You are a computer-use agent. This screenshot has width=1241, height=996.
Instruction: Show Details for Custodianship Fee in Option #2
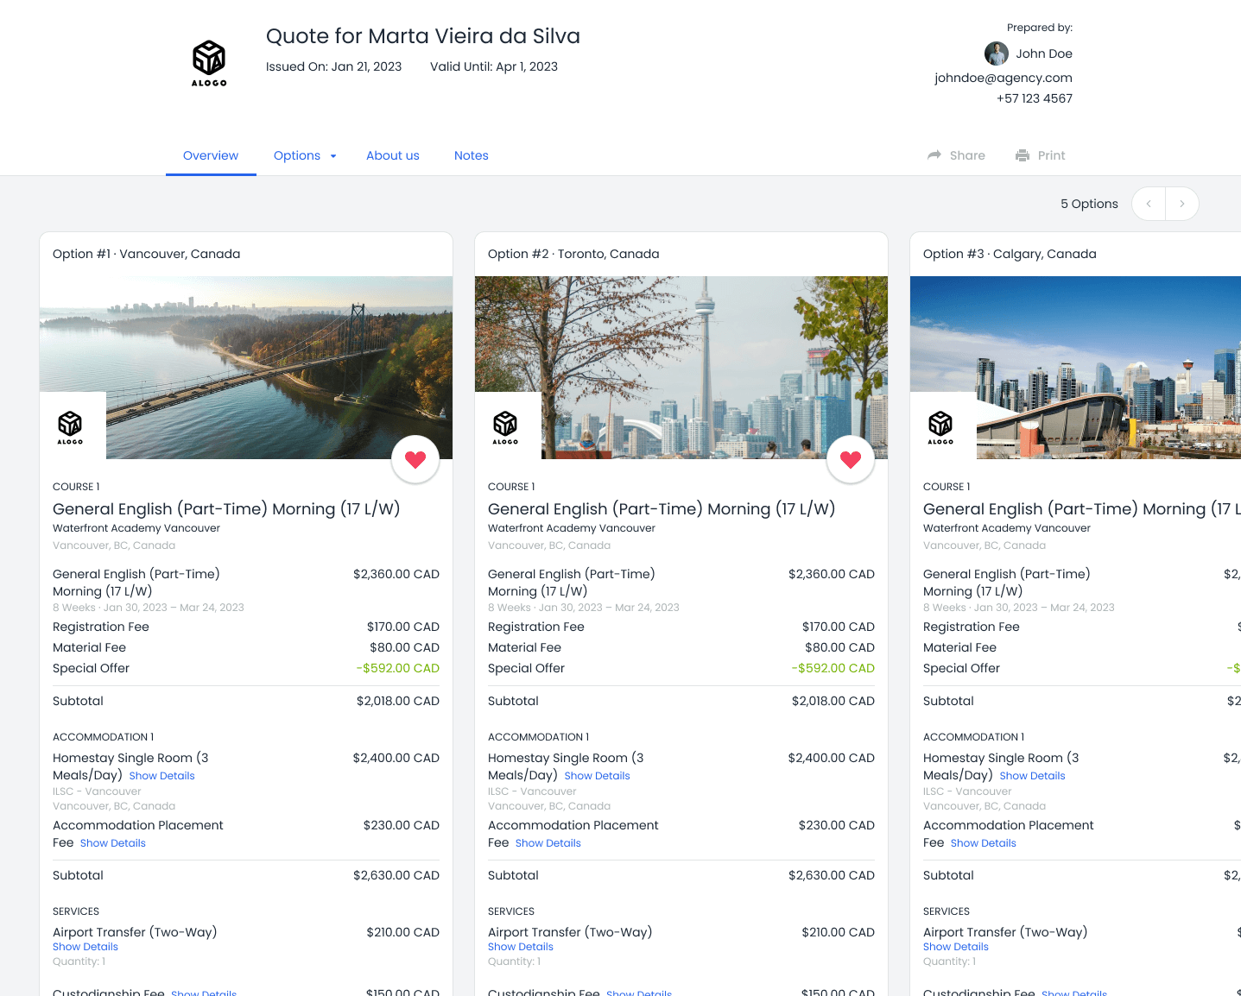639,993
